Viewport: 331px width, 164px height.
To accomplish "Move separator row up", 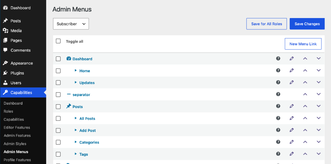I will click(x=305, y=94).
